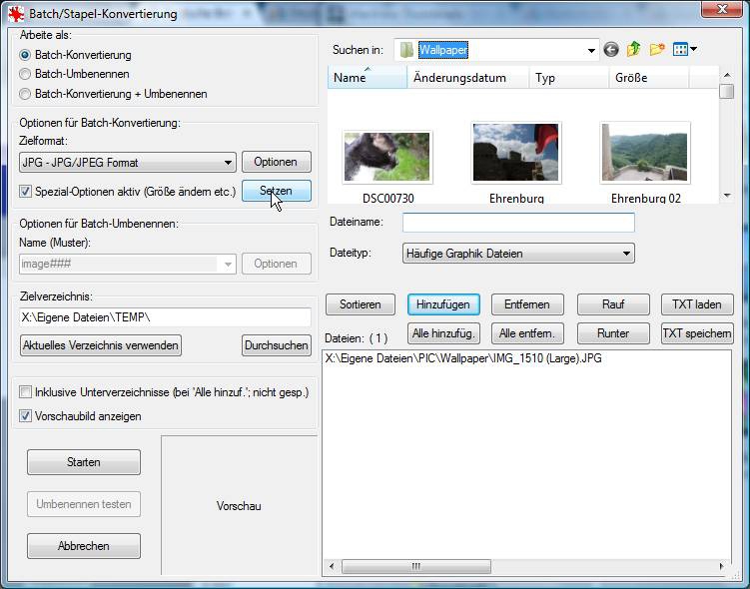
Task: Click the Starten button
Action: (x=84, y=462)
